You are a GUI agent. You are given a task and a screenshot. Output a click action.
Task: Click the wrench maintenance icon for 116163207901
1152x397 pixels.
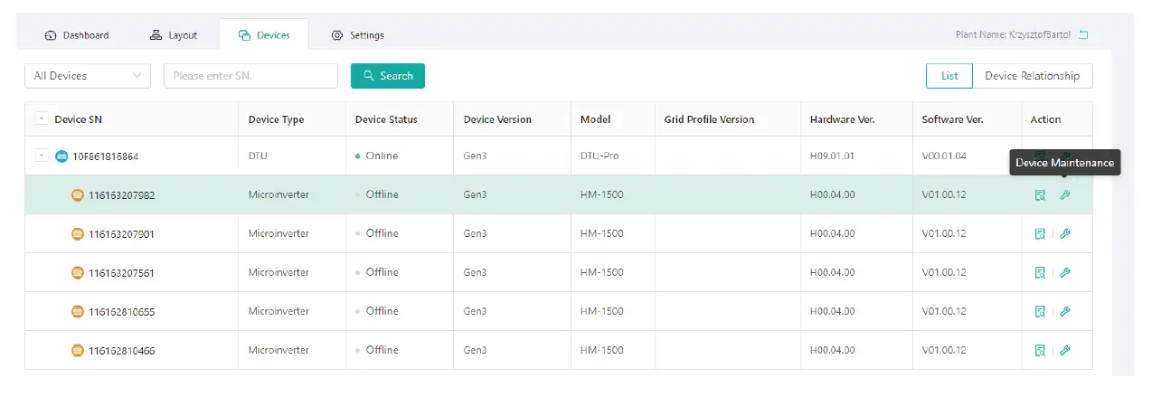tap(1065, 234)
